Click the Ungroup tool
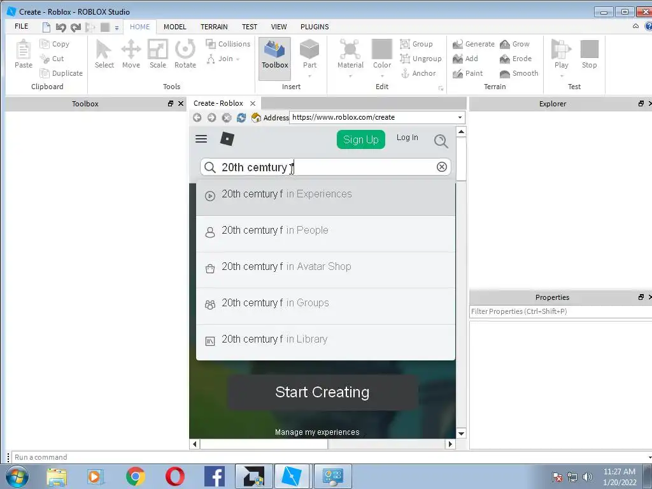 click(x=420, y=59)
